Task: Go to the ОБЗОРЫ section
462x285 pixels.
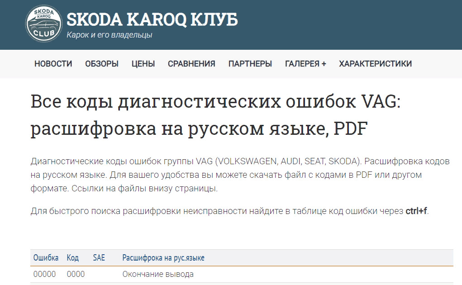Action: coord(102,64)
